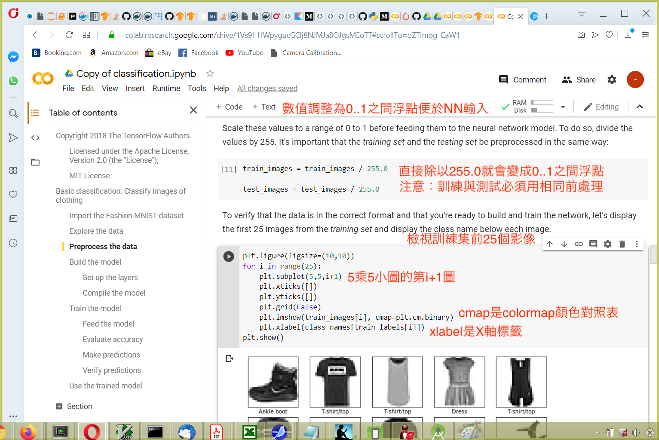
Task: Click the Ankle boot output image
Action: 273,382
